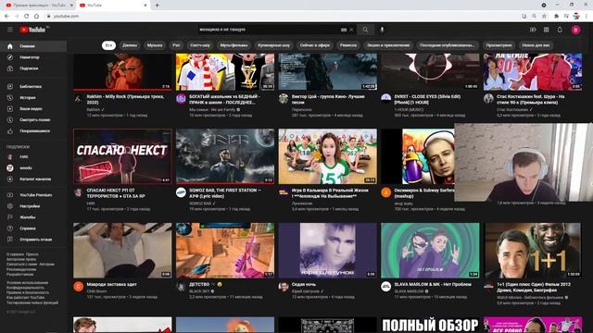This screenshot has height=333, width=593.
Task: Select the Просмотрено filter chip
Action: (498, 45)
